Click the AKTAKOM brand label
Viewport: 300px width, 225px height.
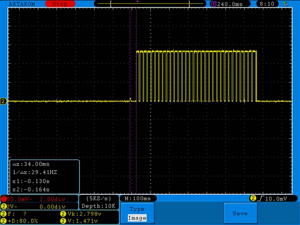(22, 4)
